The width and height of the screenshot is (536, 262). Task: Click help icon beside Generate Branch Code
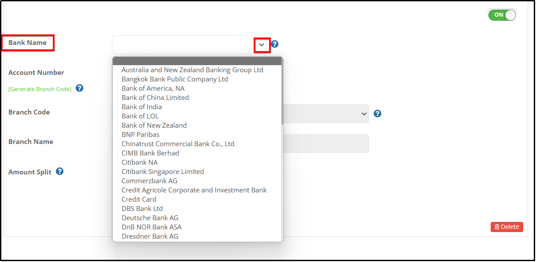coord(80,88)
